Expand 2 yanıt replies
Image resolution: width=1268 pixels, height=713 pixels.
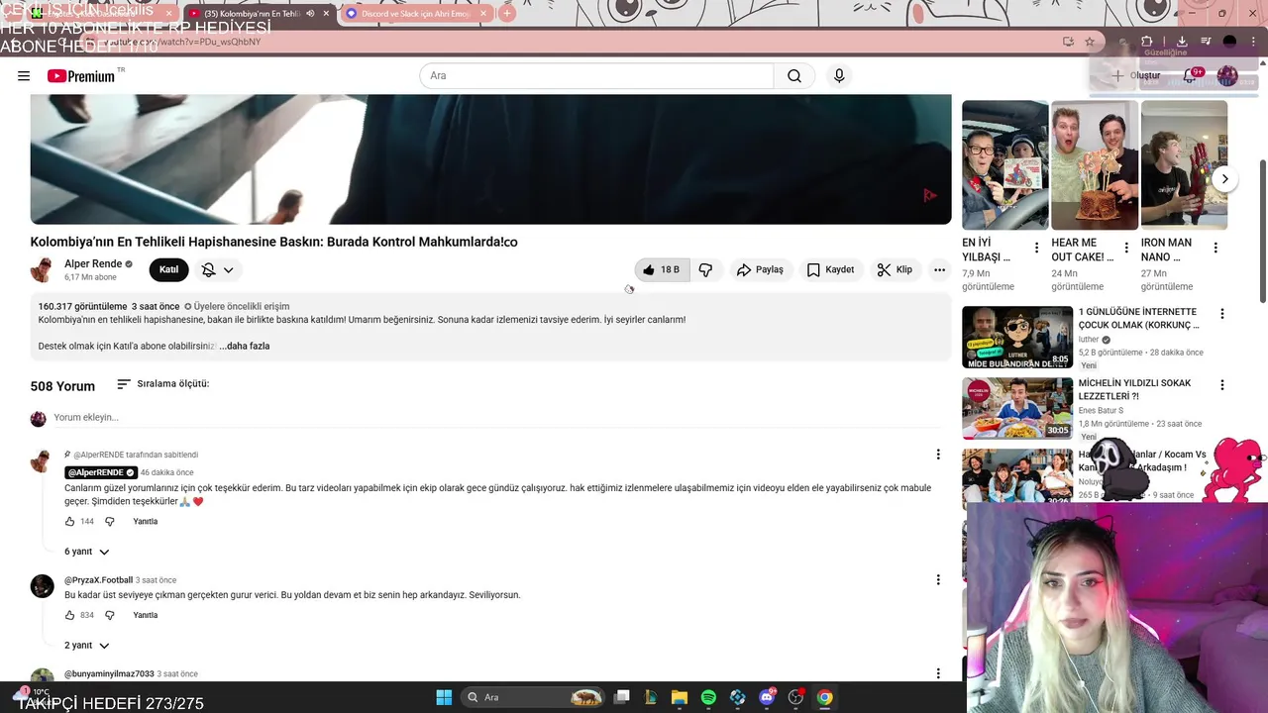87,646
